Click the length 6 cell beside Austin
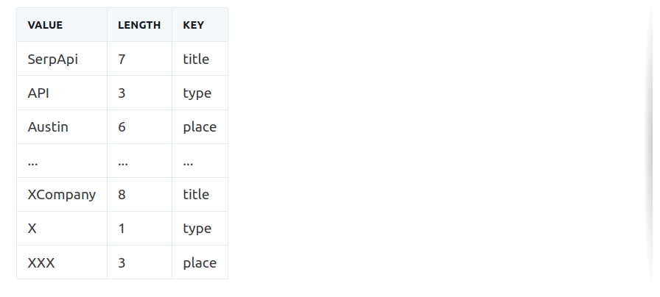The height and width of the screenshot is (297, 660). point(139,127)
